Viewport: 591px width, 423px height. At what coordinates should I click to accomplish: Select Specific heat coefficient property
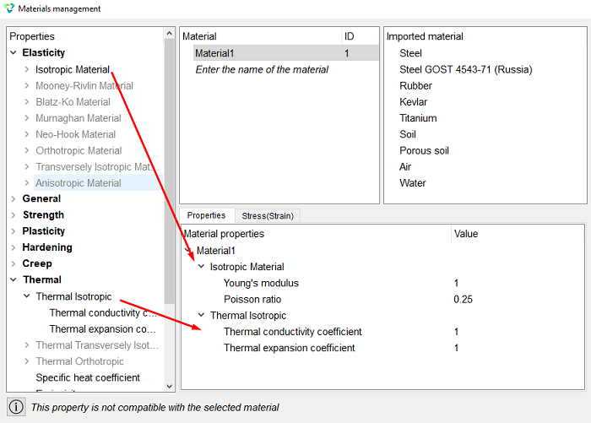coord(88,377)
